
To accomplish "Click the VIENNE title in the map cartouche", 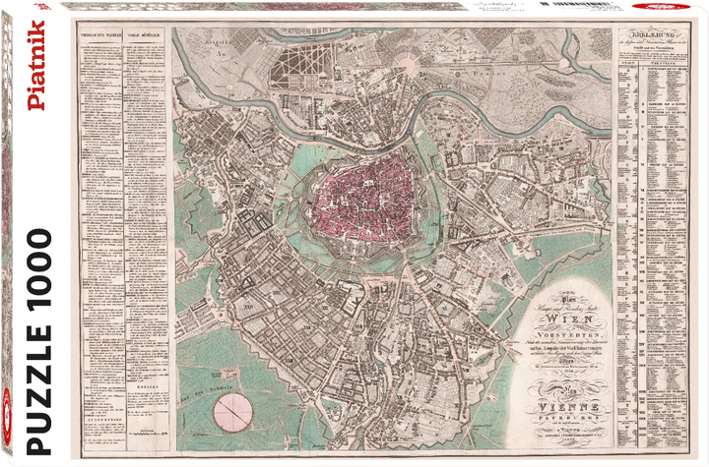I will pos(569,407).
